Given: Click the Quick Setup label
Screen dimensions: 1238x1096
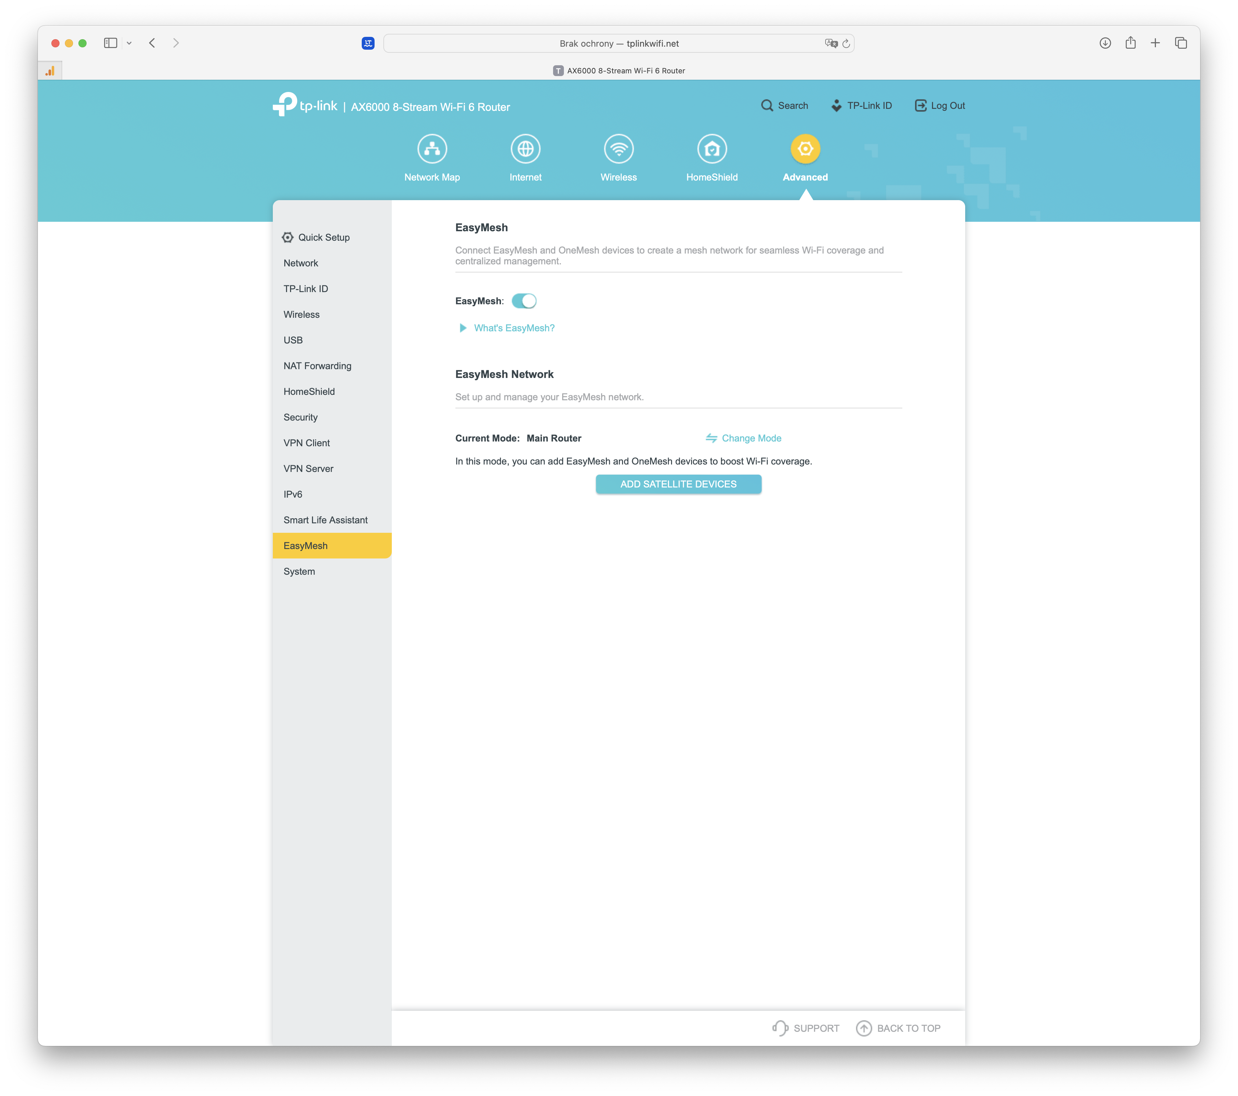Looking at the screenshot, I should [x=324, y=237].
